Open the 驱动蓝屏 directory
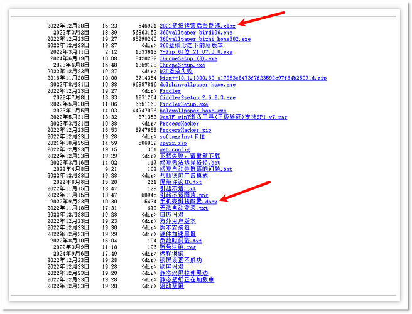412x314 pixels. 171,286
